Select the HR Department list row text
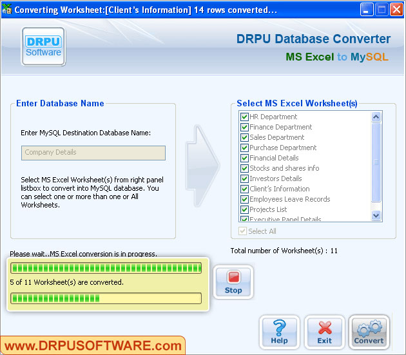The height and width of the screenshot is (355, 406). 273,117
